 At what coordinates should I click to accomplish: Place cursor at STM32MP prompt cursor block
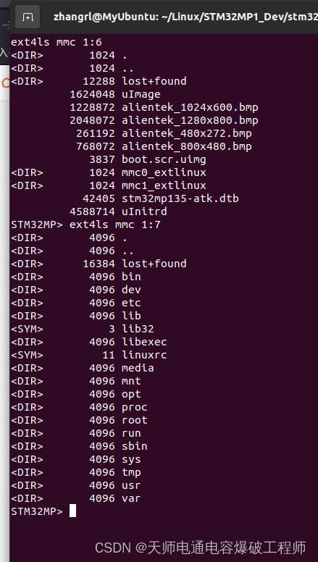coord(72,511)
